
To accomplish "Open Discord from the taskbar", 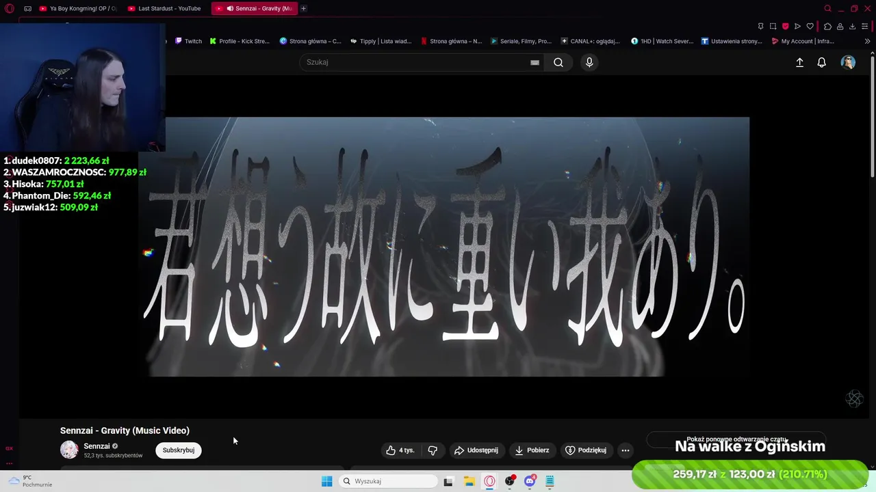I will tap(530, 481).
